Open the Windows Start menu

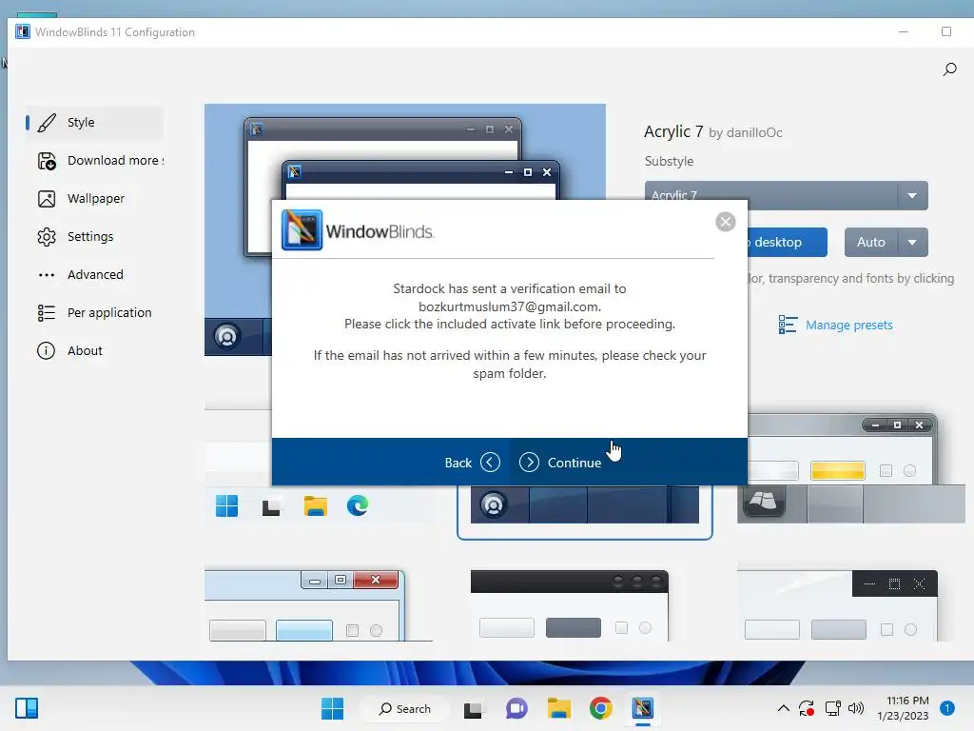(x=332, y=708)
